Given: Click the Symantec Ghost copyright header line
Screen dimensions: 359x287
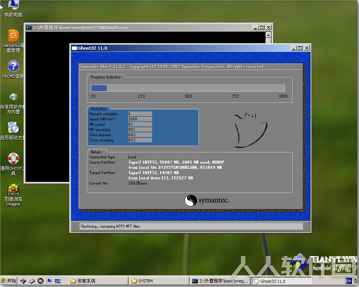Looking at the screenshot, I should [172, 67].
